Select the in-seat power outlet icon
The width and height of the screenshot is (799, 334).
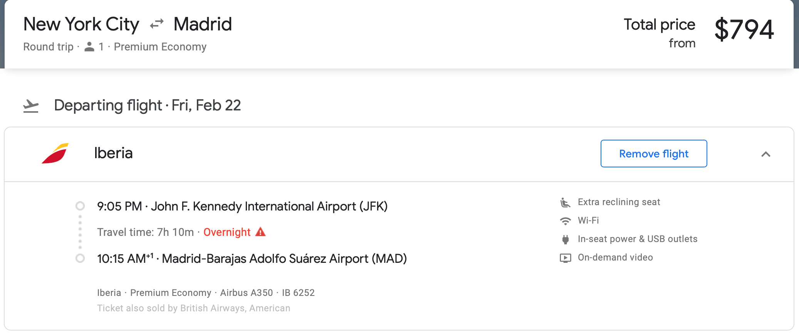[565, 239]
